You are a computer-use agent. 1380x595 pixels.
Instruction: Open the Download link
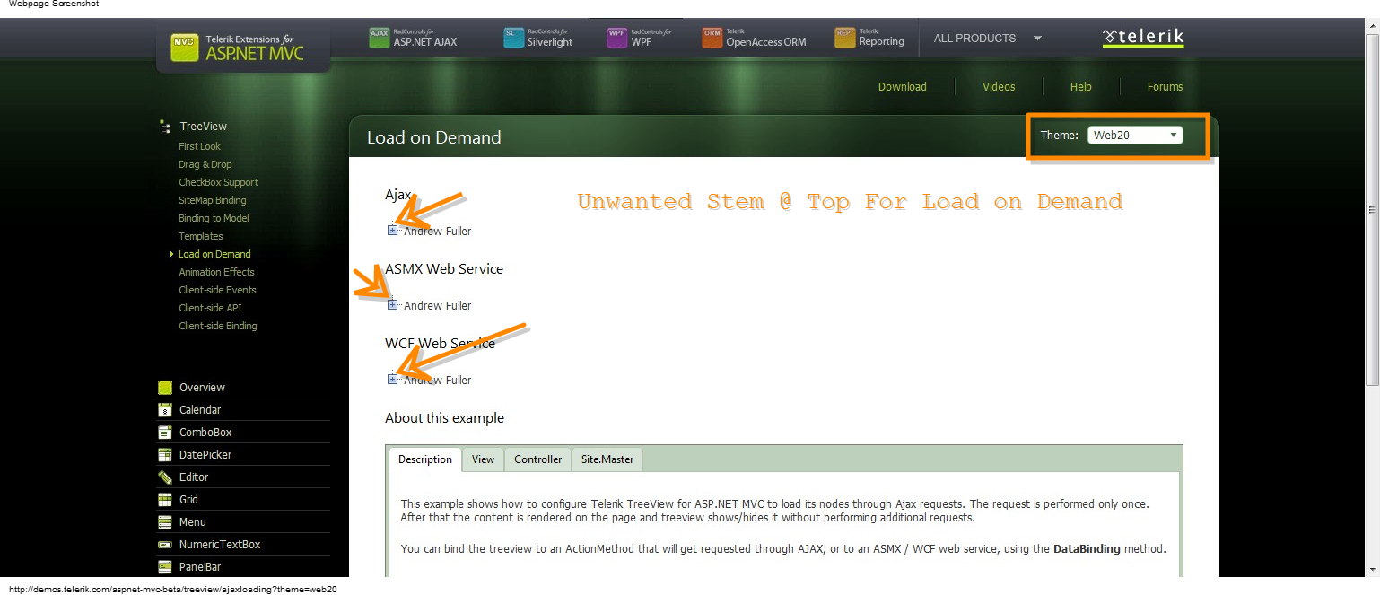[903, 87]
